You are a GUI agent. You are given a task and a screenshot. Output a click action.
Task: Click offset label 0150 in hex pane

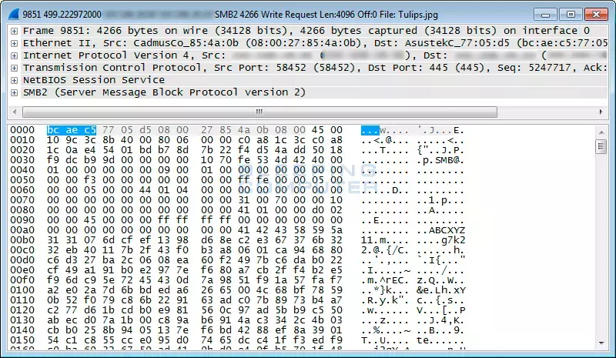coord(22,340)
